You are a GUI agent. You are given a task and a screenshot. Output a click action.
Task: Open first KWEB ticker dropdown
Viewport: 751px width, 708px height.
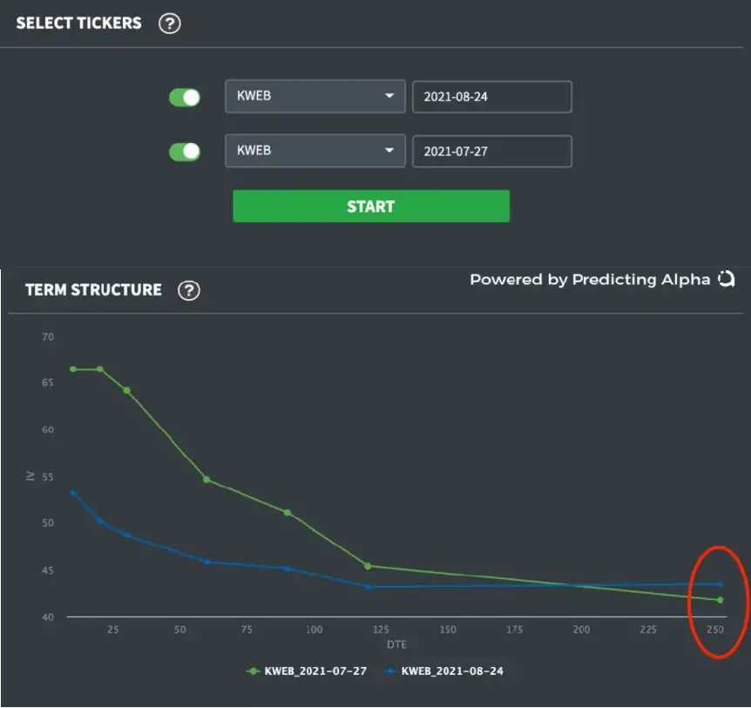tap(315, 97)
